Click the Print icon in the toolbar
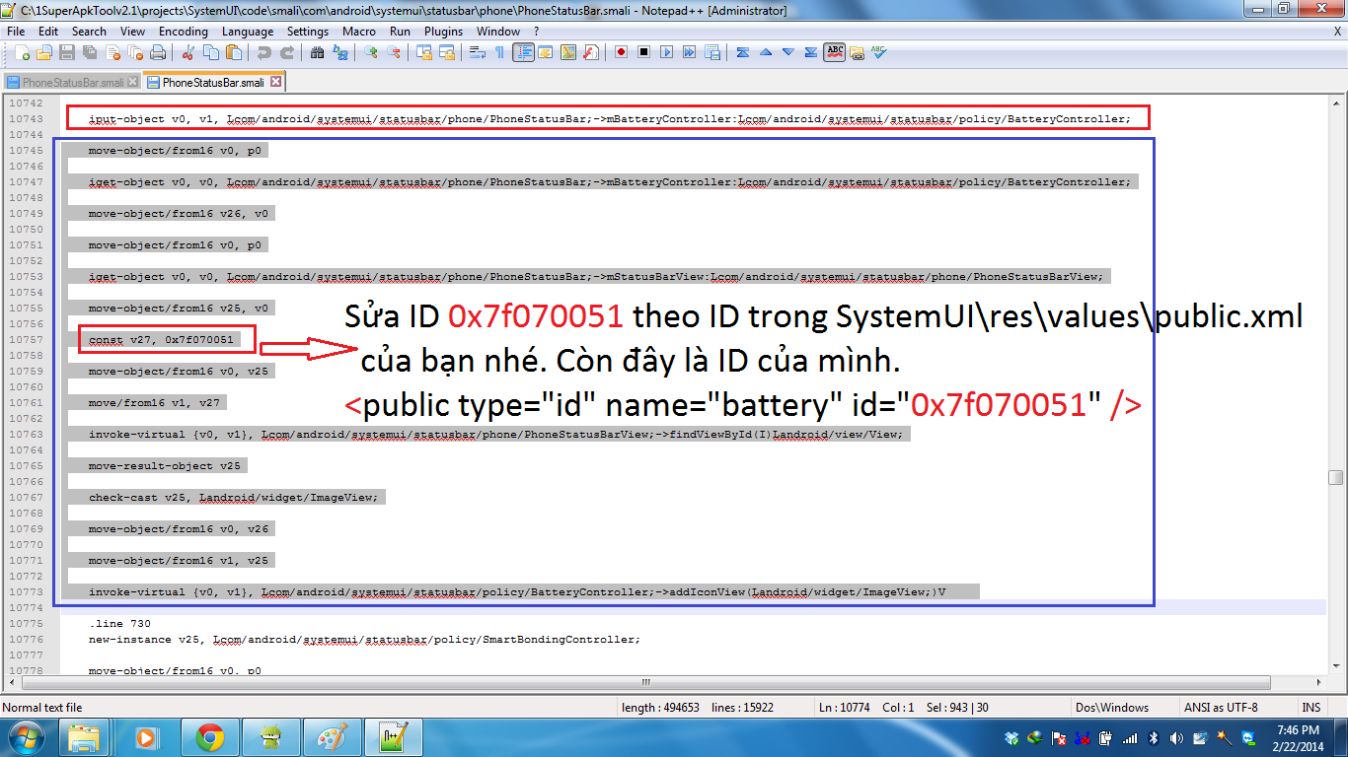 click(x=158, y=52)
